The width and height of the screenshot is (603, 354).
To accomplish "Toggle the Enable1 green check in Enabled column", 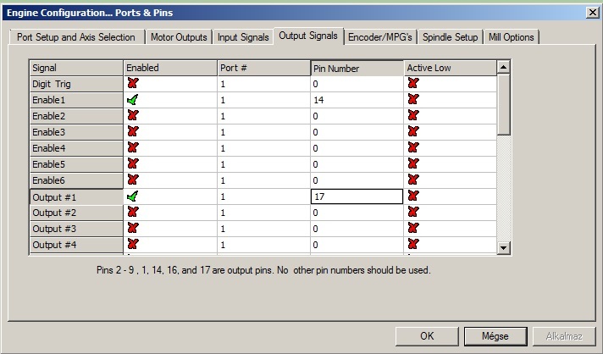I will (x=133, y=100).
